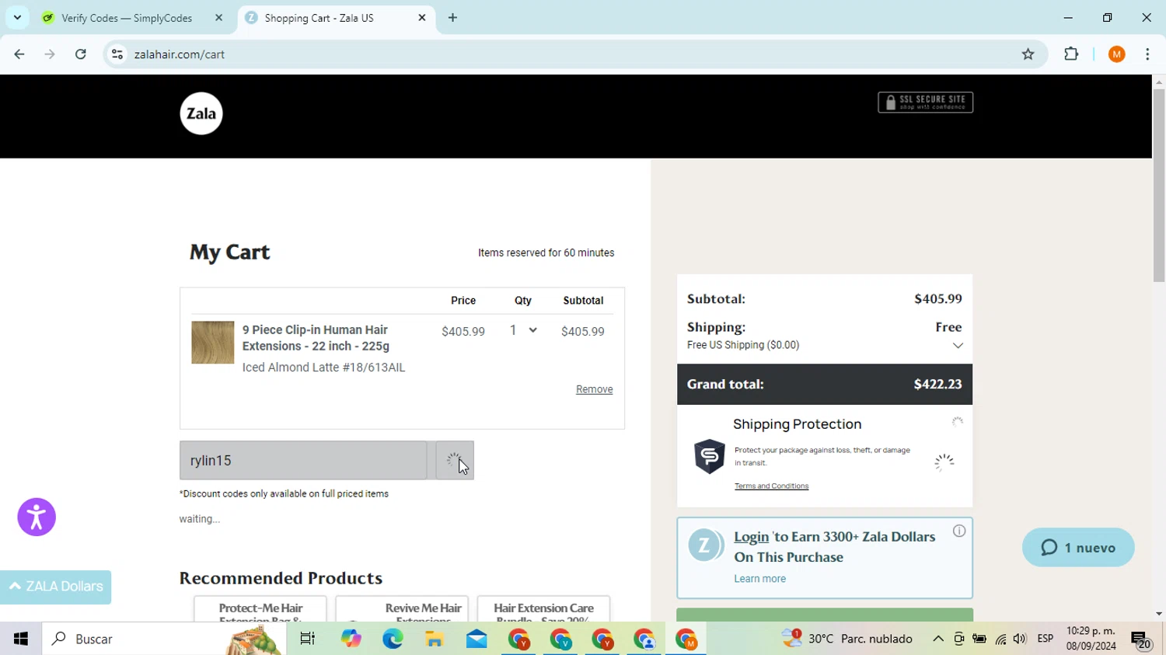The width and height of the screenshot is (1166, 655).
Task: Open the Chrome three-dot menu
Action: click(1147, 54)
